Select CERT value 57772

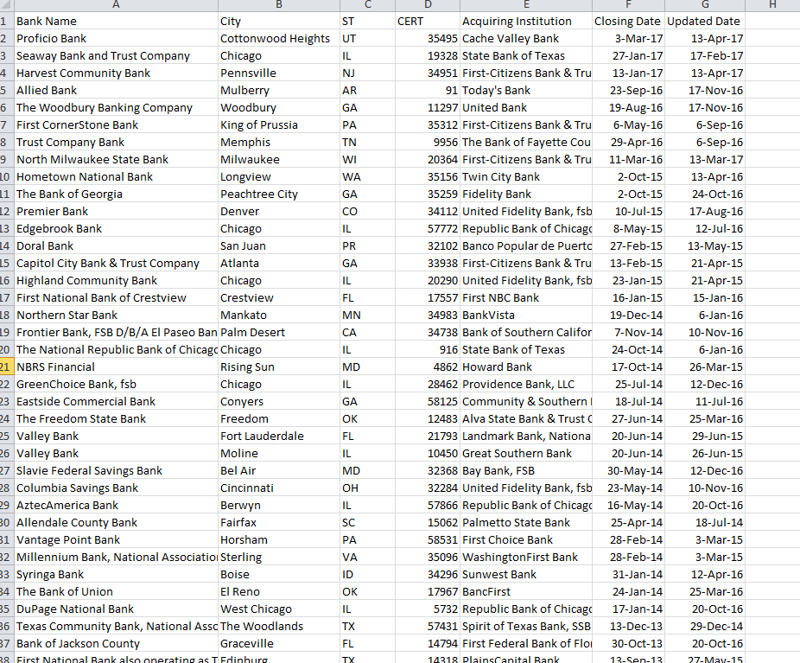(x=428, y=229)
